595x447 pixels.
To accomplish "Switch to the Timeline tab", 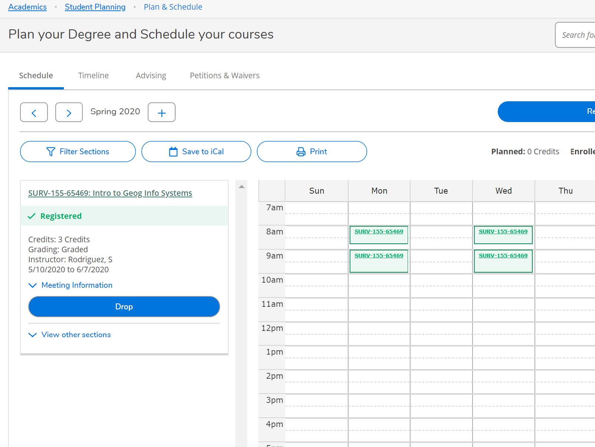I will tap(93, 75).
